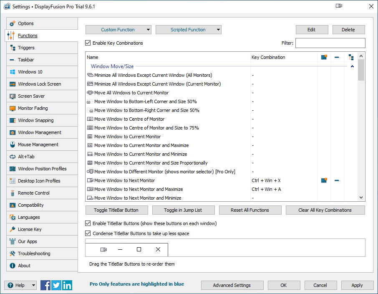Click icon next to Move All Windows to Current Monitor
Image resolution: width=378 pixels, height=294 pixels.
[x=90, y=93]
